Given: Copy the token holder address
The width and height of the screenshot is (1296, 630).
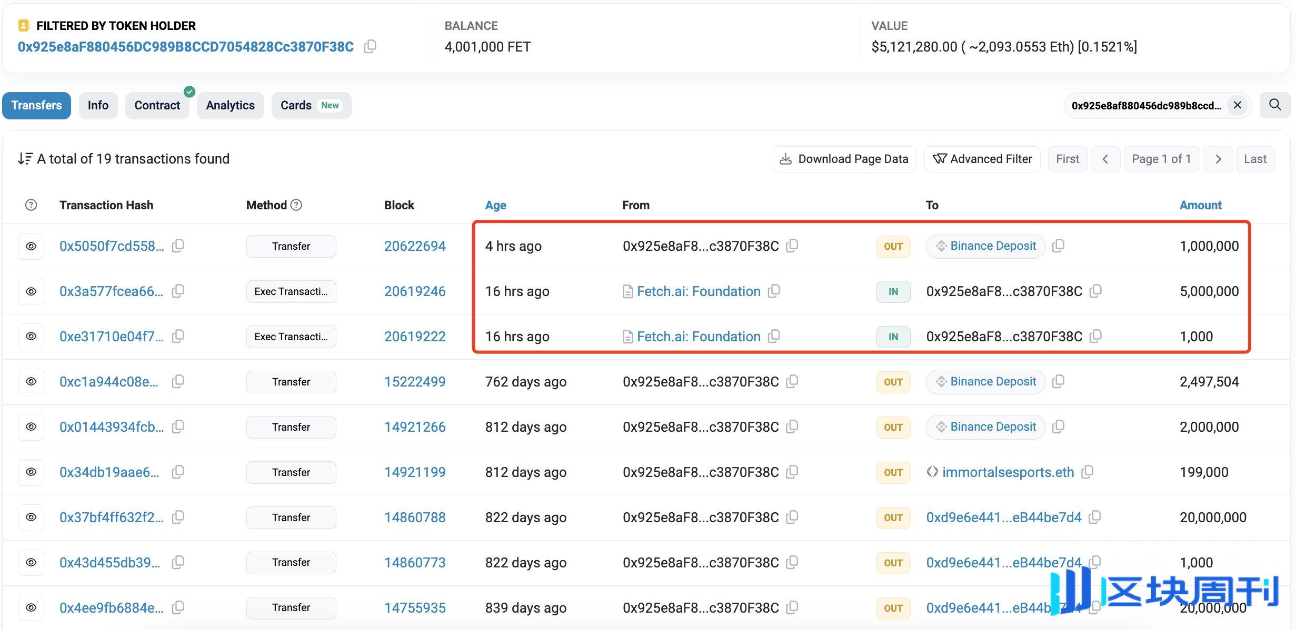Looking at the screenshot, I should [370, 46].
